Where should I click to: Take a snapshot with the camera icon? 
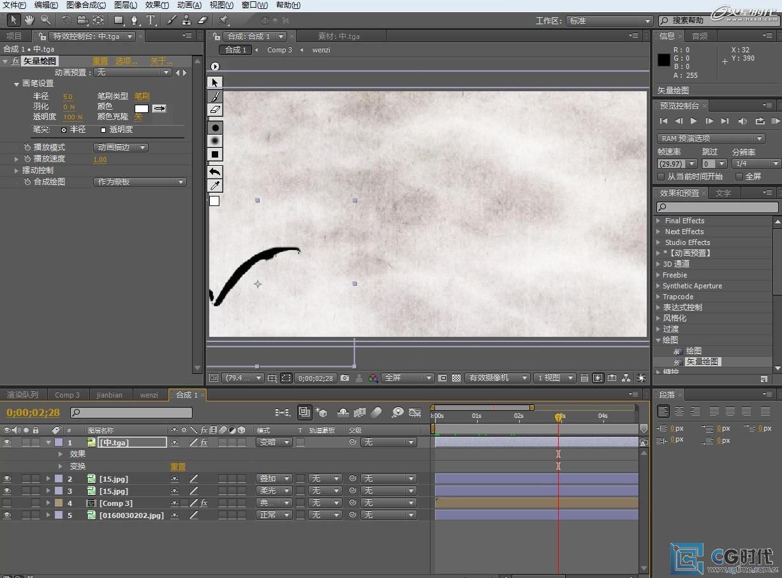click(345, 378)
